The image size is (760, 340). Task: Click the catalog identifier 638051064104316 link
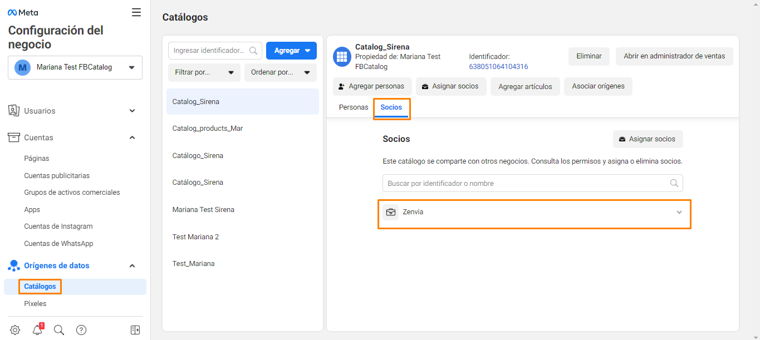(x=498, y=67)
